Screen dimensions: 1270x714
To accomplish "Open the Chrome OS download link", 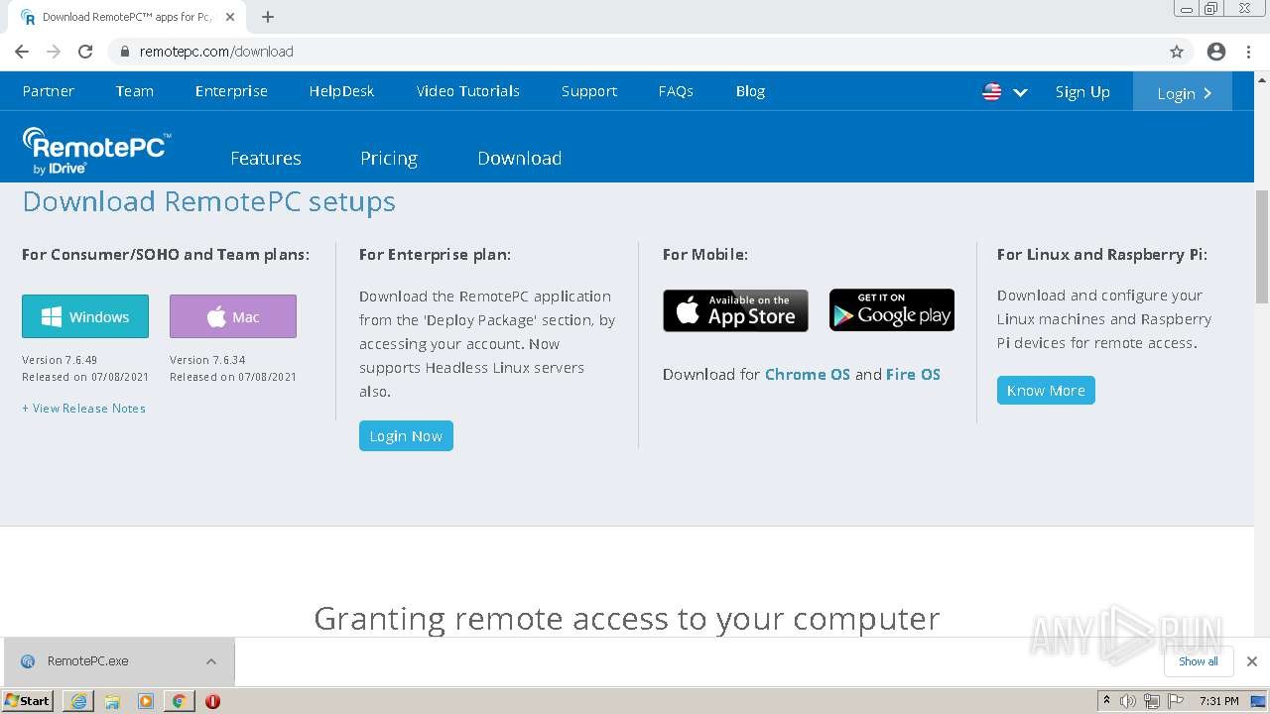I will [808, 375].
